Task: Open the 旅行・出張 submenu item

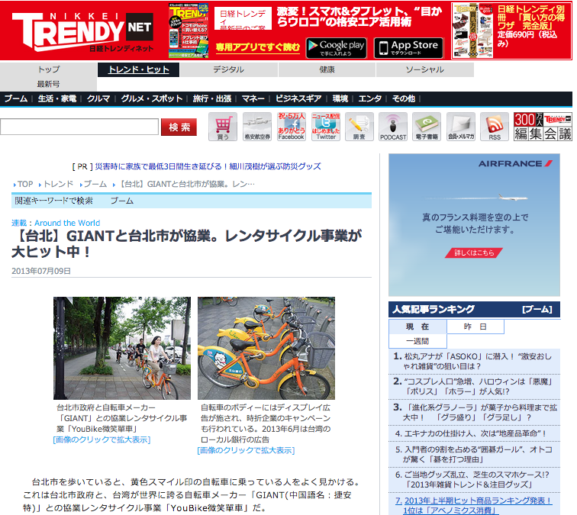Action: tap(212, 98)
